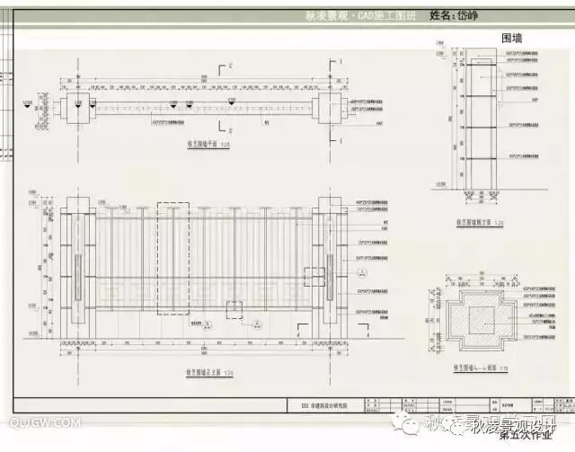Click the 姓名:岱峥 name label
Image resolution: width=575 pixels, height=452 pixels.
(x=453, y=15)
